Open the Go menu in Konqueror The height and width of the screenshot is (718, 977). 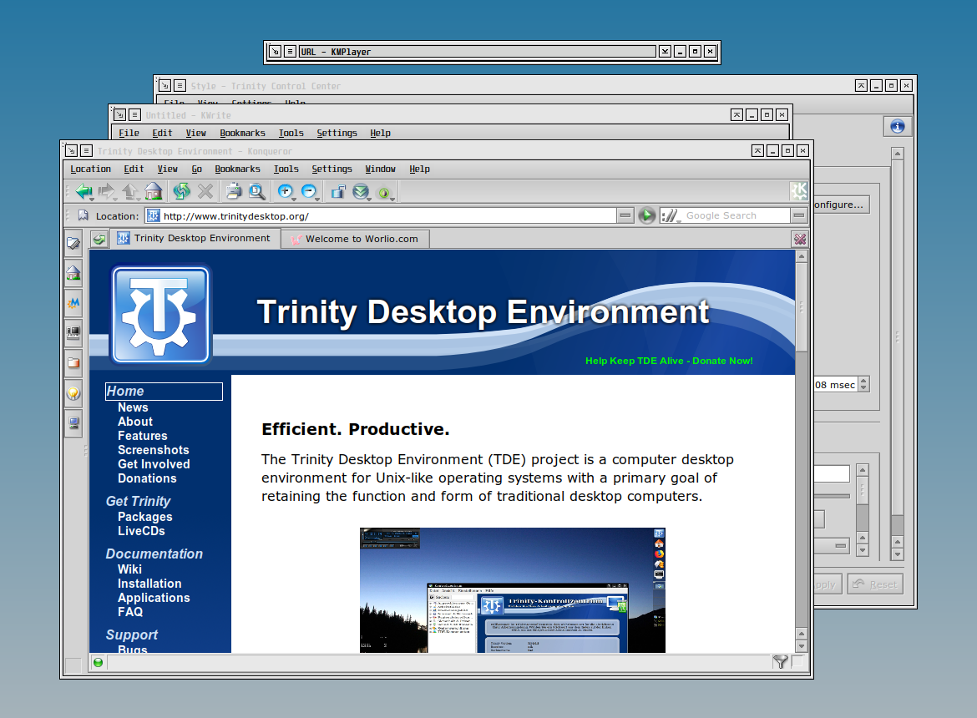pos(197,169)
